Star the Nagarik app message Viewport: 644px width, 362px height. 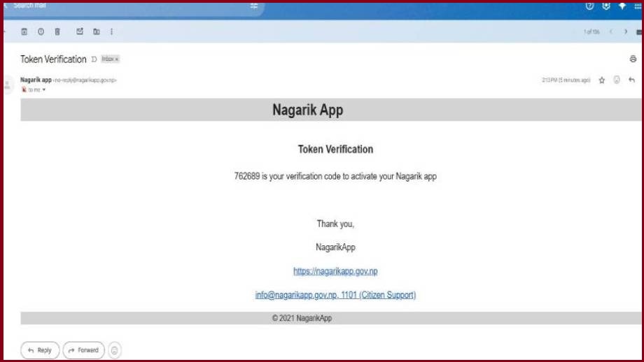[601, 80]
